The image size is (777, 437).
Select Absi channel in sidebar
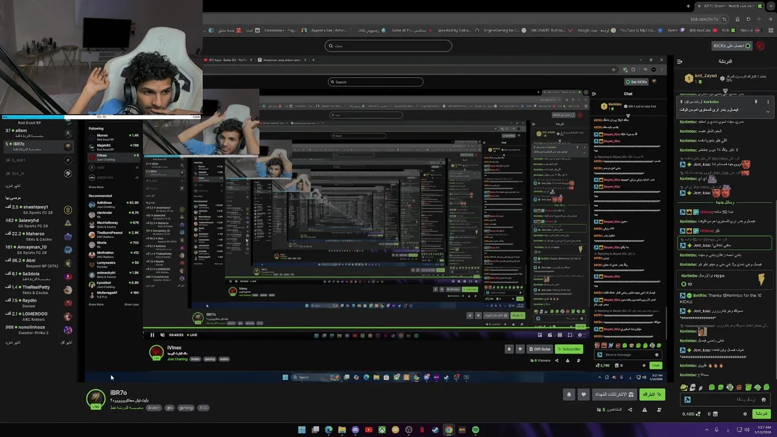pos(39,263)
